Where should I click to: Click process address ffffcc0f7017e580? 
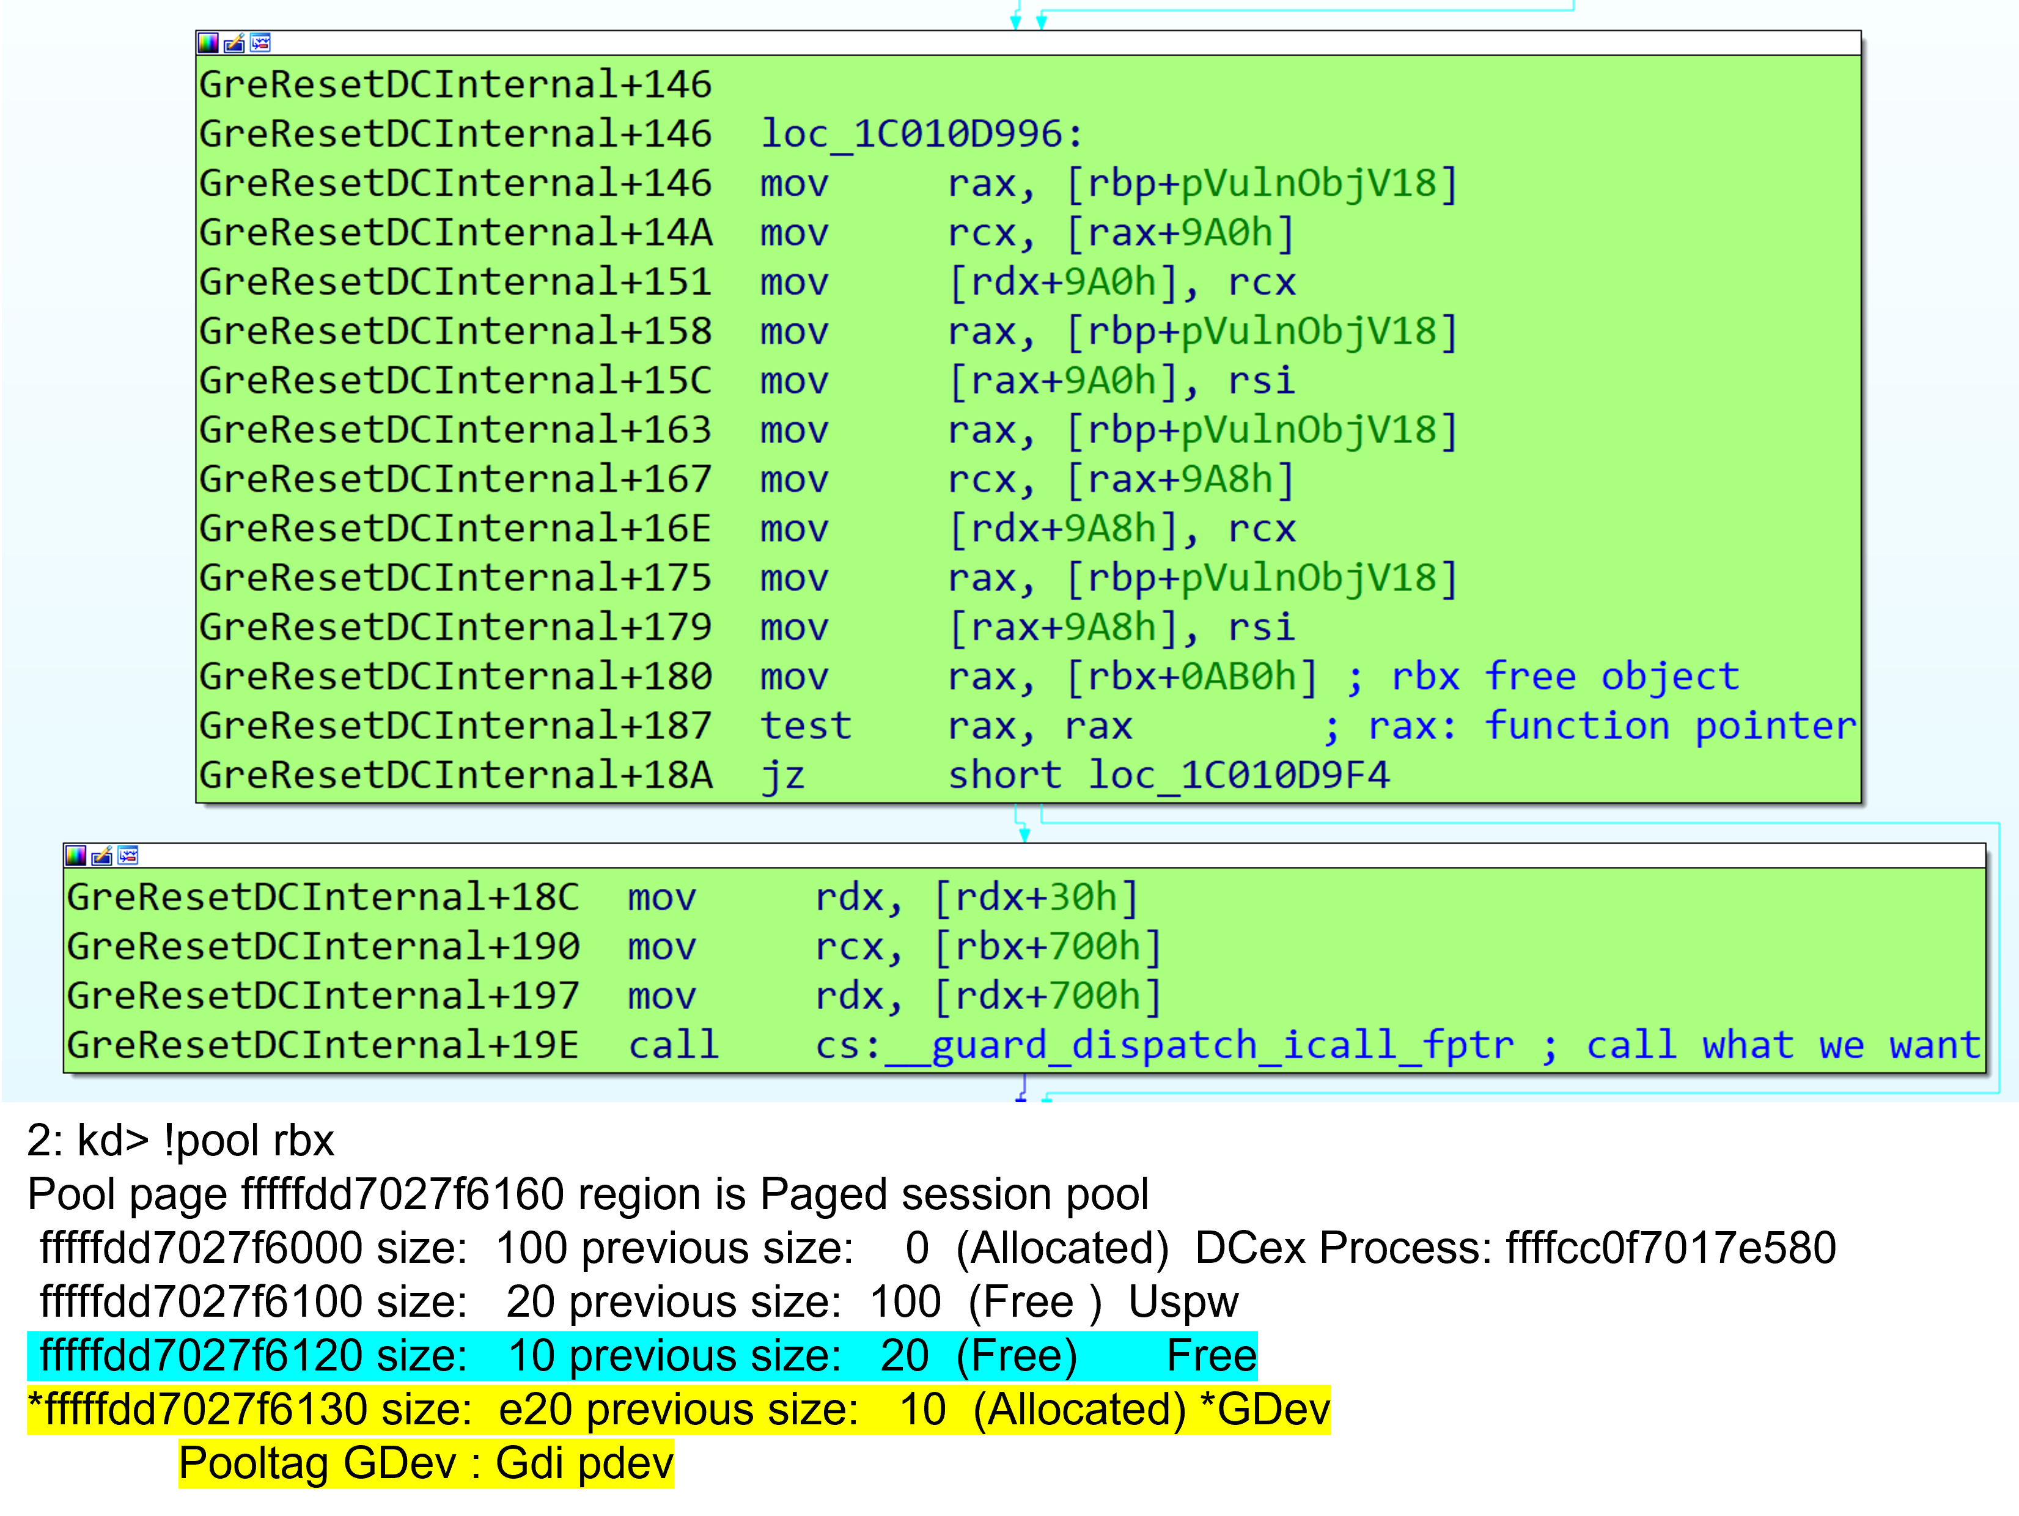(1671, 1249)
